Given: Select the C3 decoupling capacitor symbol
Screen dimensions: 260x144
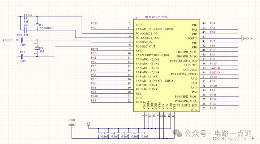Looking at the screenshot, I should [98, 133].
